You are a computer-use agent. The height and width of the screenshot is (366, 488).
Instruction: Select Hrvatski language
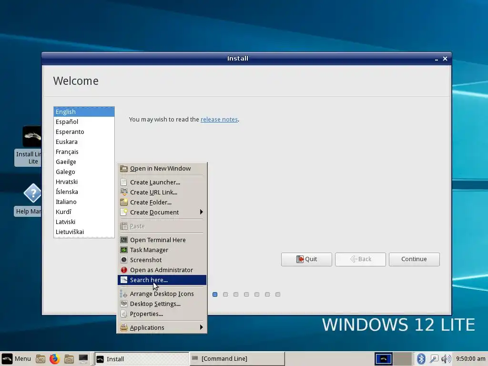[84, 182]
